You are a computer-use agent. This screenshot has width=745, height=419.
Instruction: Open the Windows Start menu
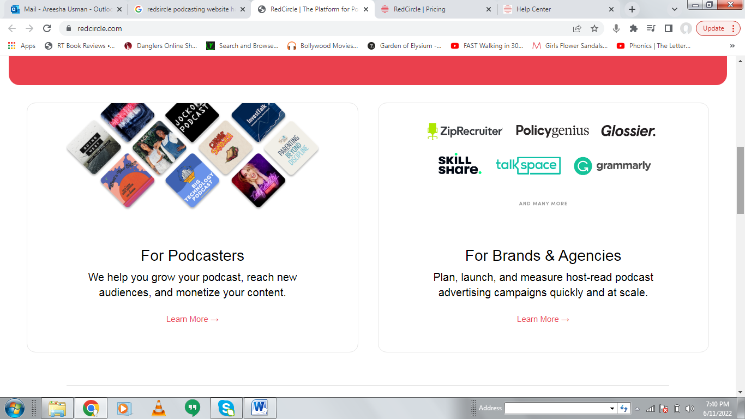[x=14, y=408]
